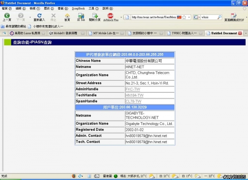
Task: Click the search magnifier icon
Action: pos(220,17)
